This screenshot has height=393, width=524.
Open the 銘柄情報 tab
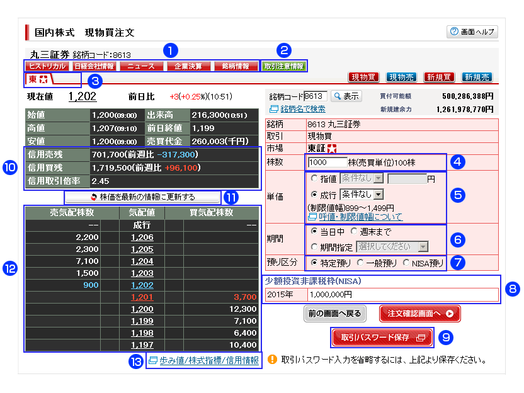[236, 66]
